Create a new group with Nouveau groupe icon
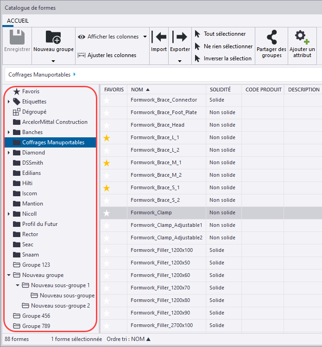 pos(53,38)
